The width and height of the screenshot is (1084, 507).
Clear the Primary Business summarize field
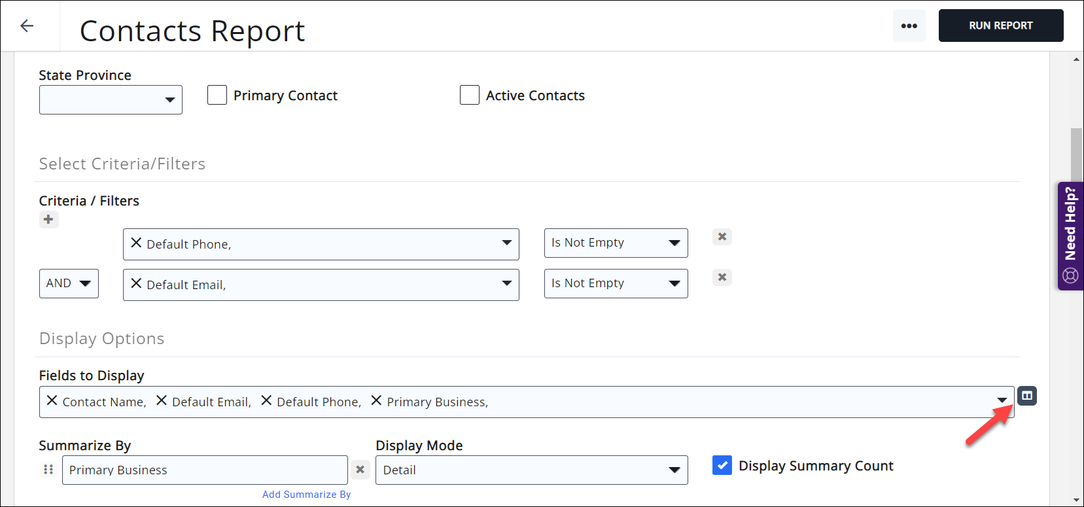click(360, 470)
